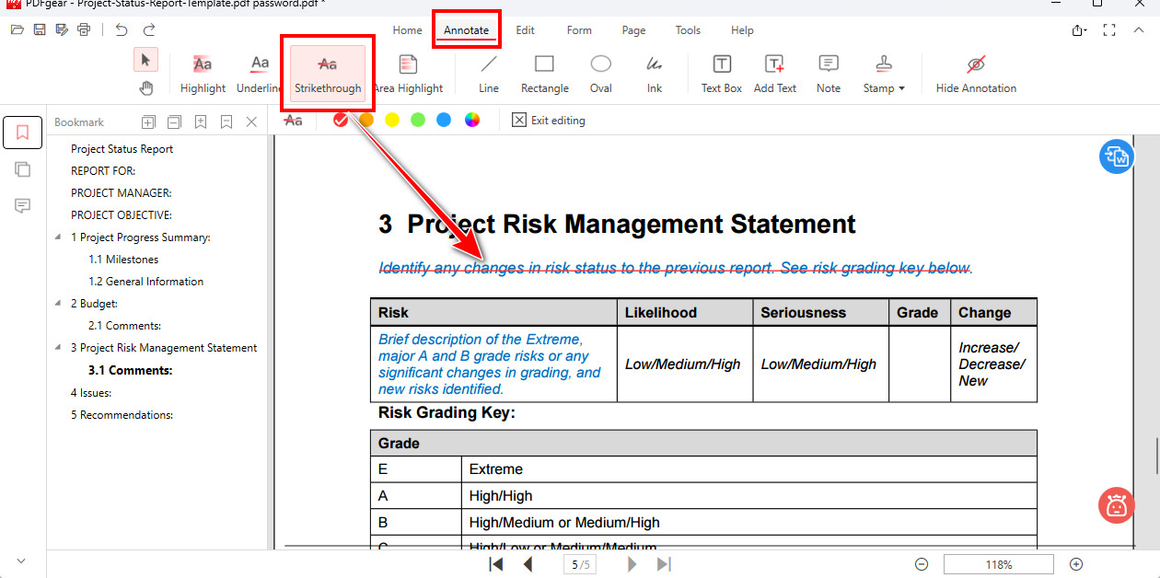The width and height of the screenshot is (1160, 578).
Task: Activate the Strikethrough tool
Action: tap(327, 74)
